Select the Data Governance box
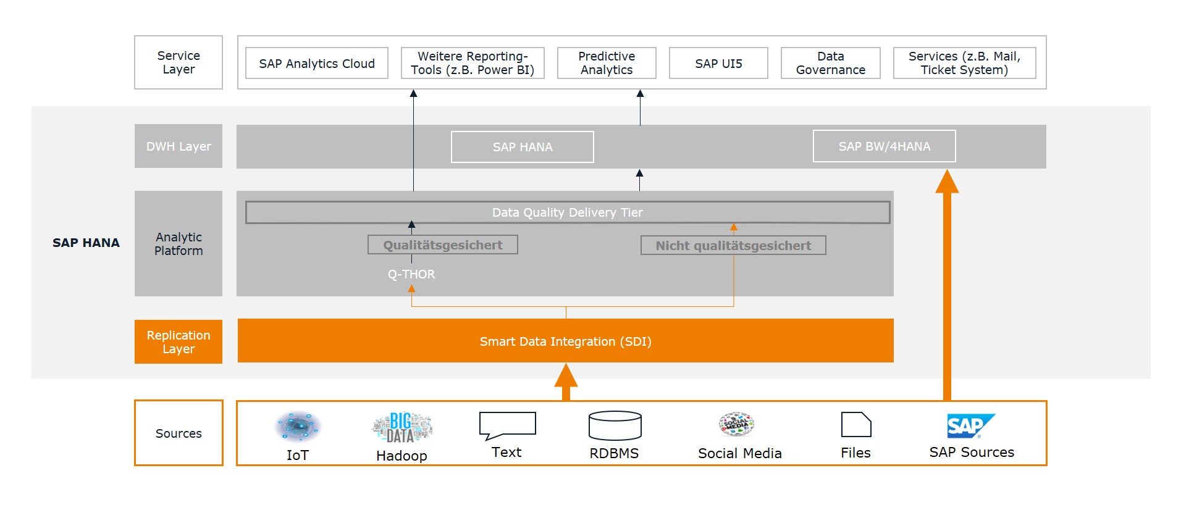Image resolution: width=1181 pixels, height=510 pixels. 831,63
